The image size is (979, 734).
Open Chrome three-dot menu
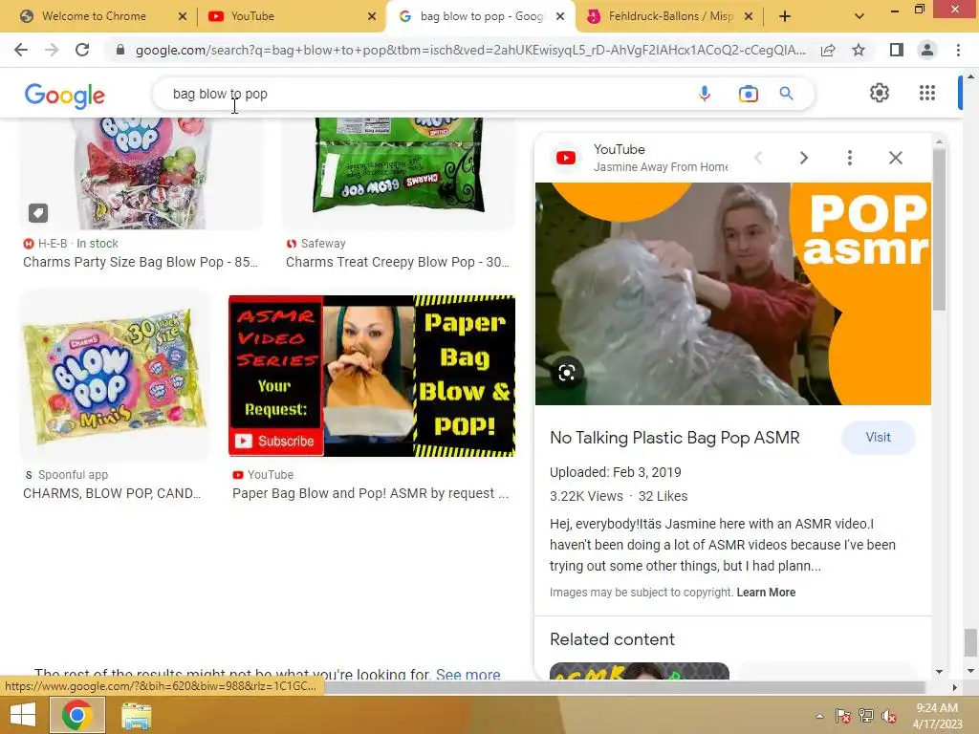click(958, 50)
